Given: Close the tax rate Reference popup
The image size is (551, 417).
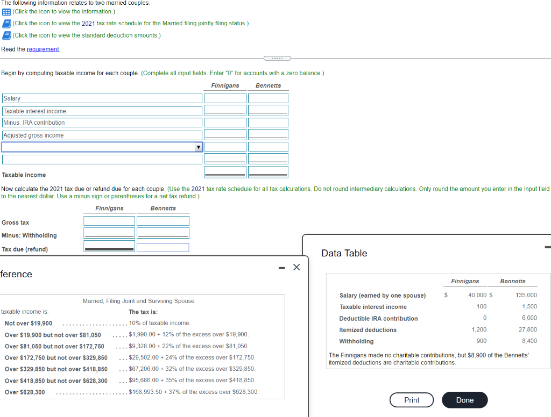Looking at the screenshot, I should click(x=296, y=268).
